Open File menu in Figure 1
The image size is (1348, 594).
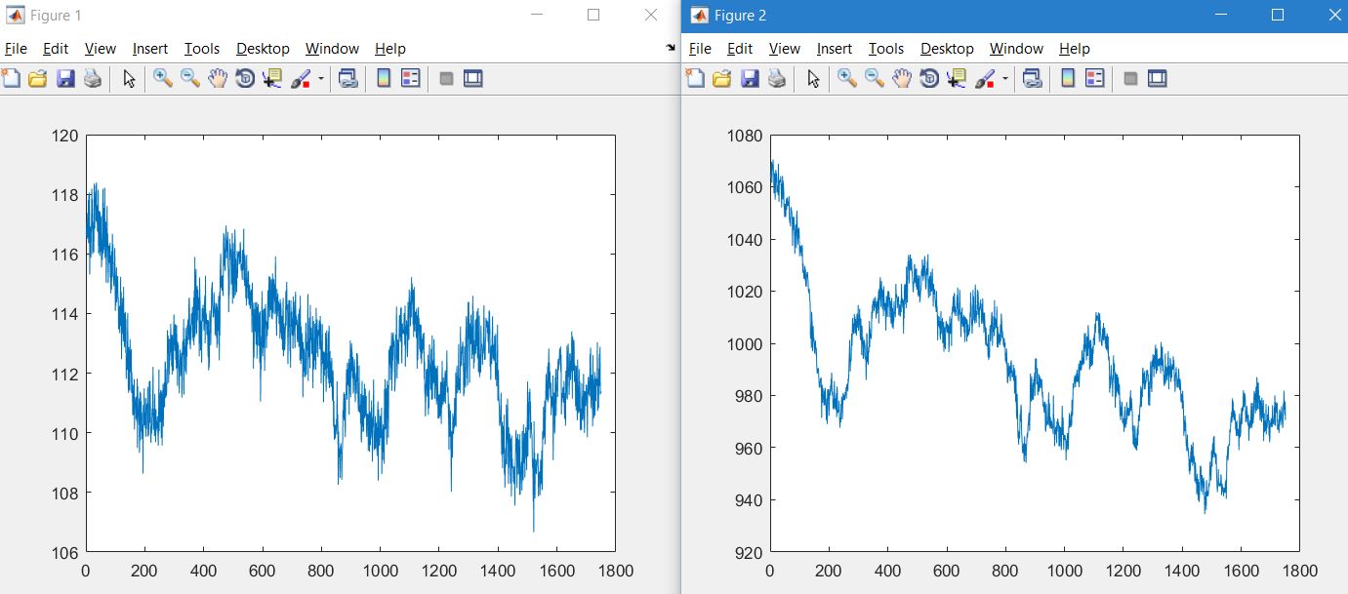coord(16,49)
